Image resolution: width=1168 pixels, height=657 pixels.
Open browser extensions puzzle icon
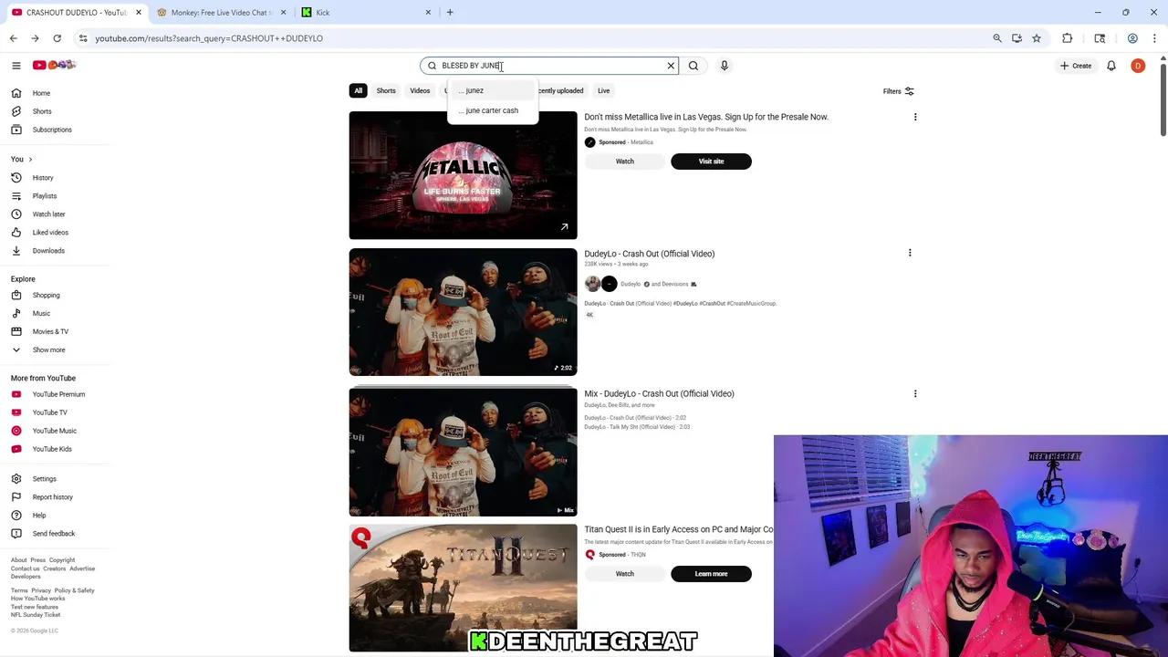tap(1067, 38)
